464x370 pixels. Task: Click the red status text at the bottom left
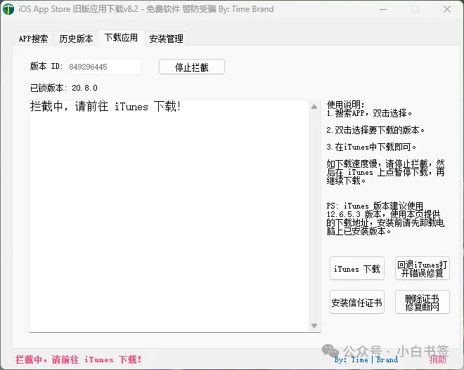point(79,359)
